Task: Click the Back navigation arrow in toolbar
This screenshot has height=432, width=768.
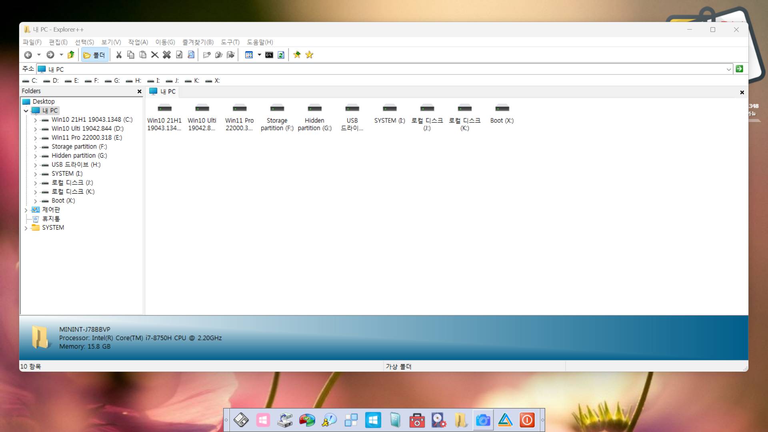Action: pyautogui.click(x=28, y=55)
